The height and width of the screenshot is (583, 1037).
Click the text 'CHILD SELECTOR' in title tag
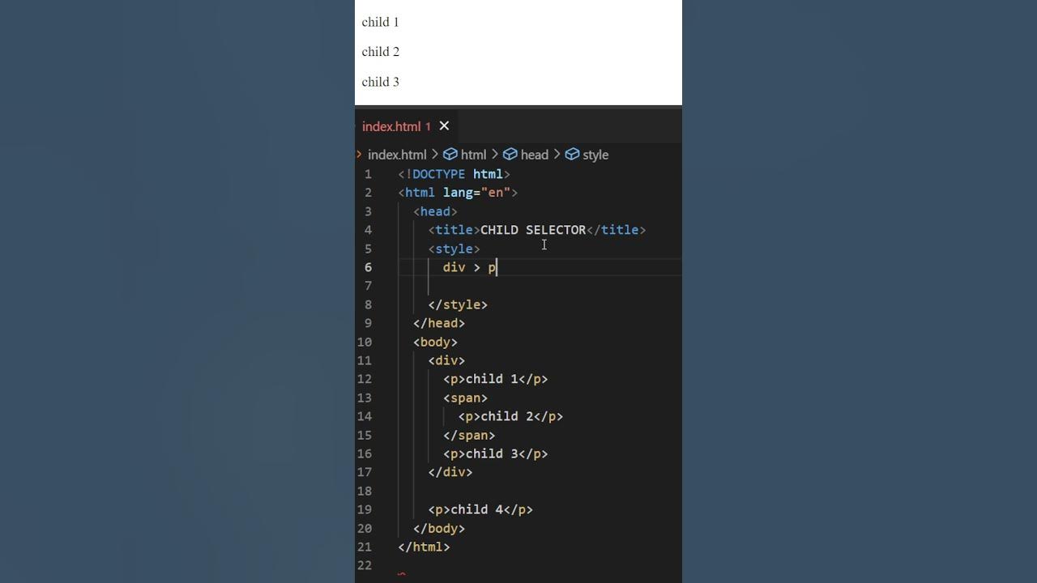533,230
